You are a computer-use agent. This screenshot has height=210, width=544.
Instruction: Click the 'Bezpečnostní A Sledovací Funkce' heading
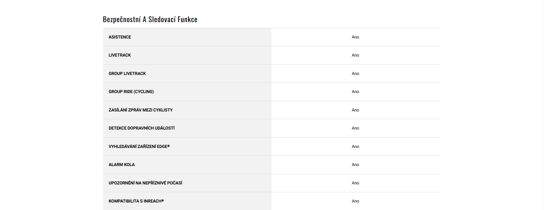[150, 20]
